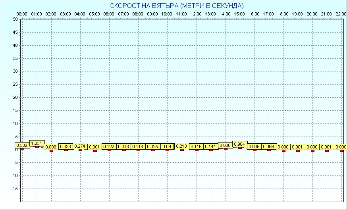Select the 0.069 value label at 17:00
Screen dimensions: 347x210
[x=269, y=147]
